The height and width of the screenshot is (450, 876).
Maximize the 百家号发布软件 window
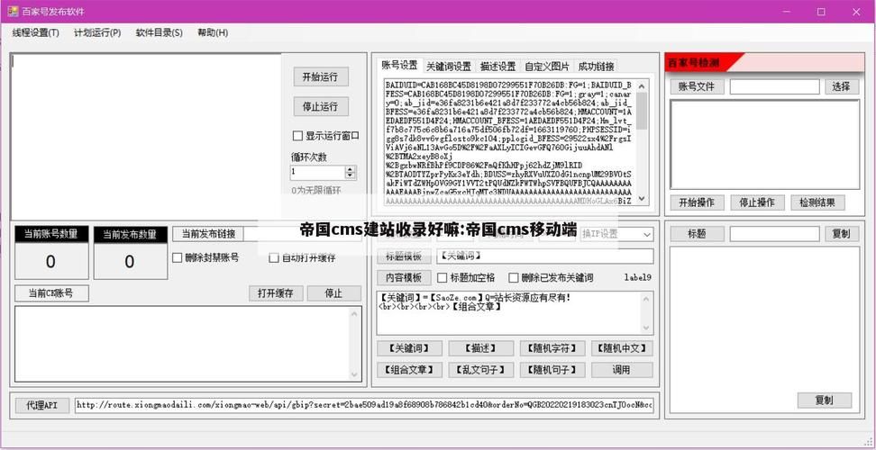[x=821, y=11]
